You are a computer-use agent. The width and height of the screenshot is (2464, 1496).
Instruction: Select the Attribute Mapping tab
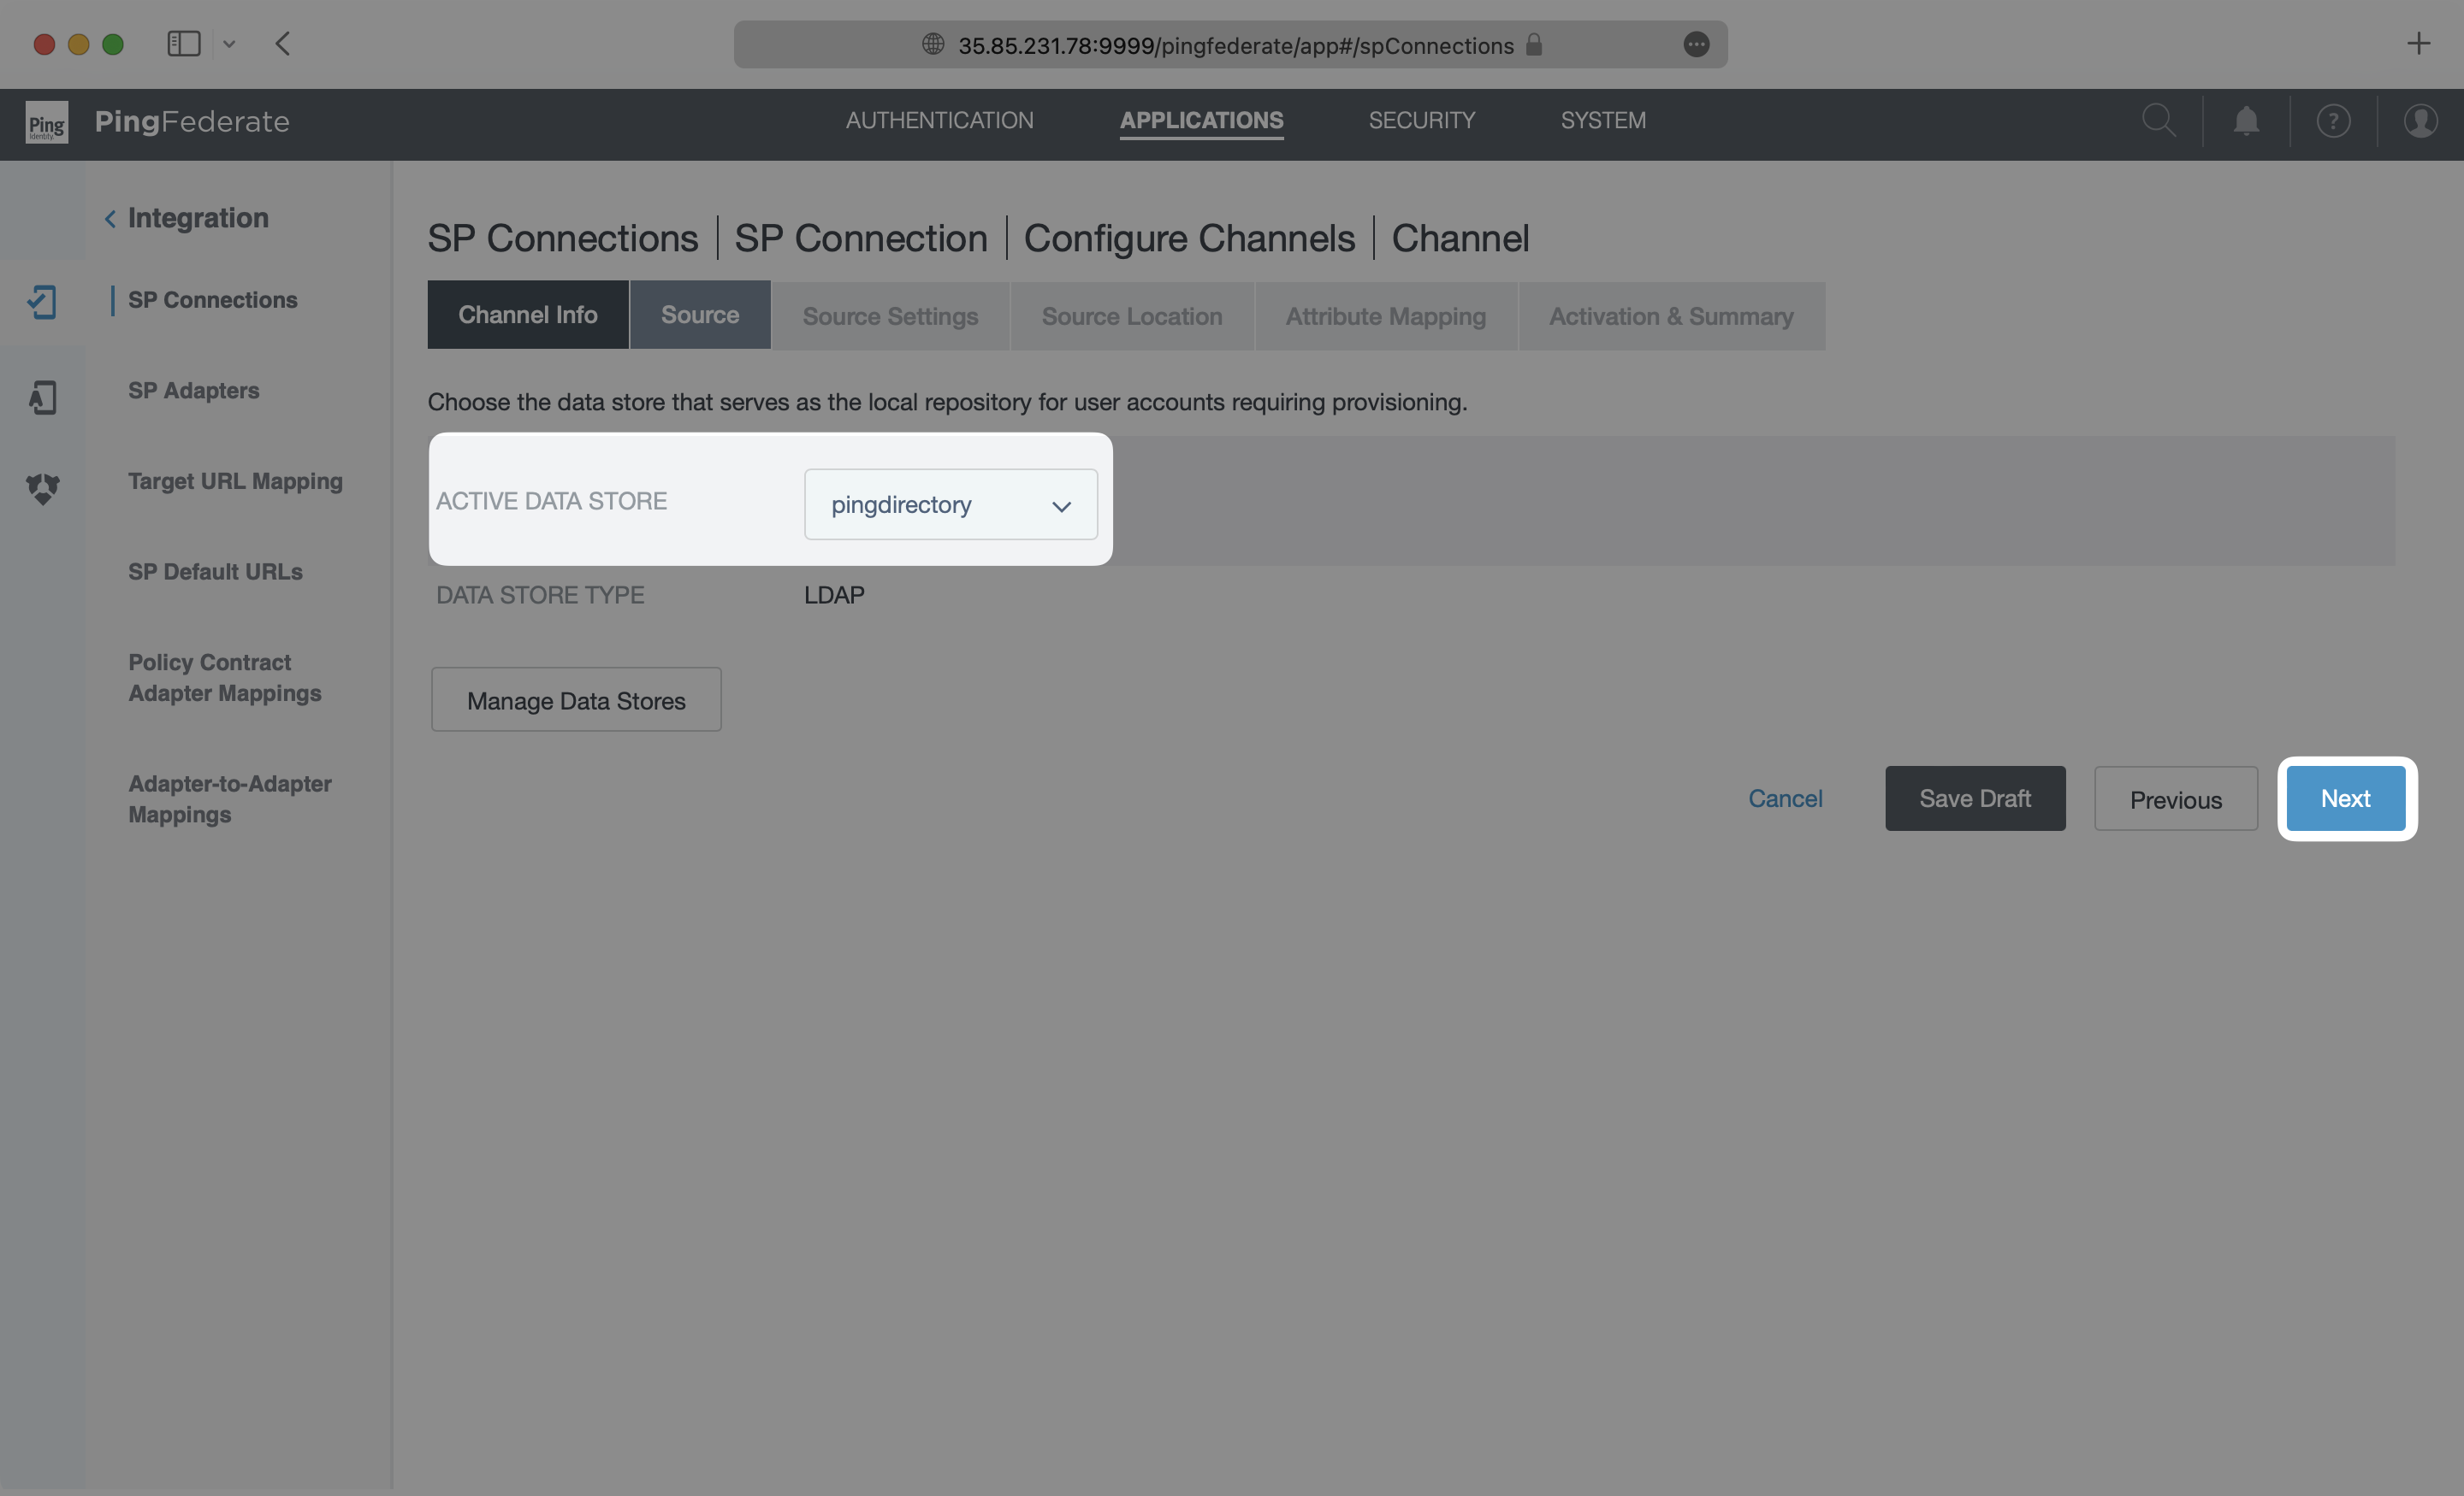(1385, 315)
